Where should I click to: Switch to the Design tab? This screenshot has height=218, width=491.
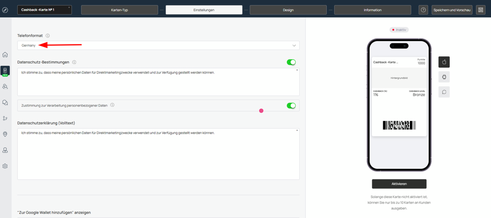288,10
